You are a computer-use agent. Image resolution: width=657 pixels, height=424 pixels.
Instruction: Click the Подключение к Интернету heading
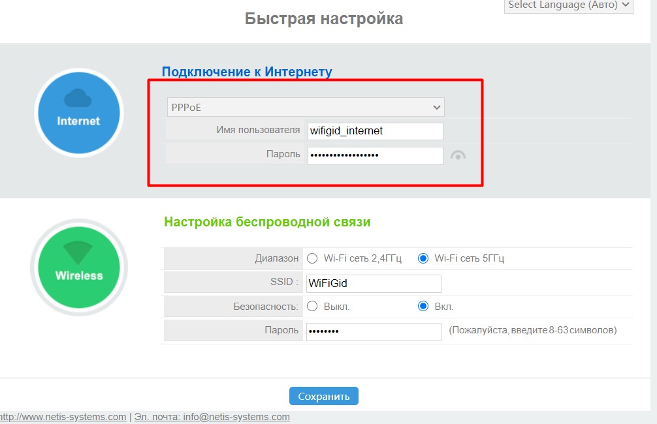[247, 72]
